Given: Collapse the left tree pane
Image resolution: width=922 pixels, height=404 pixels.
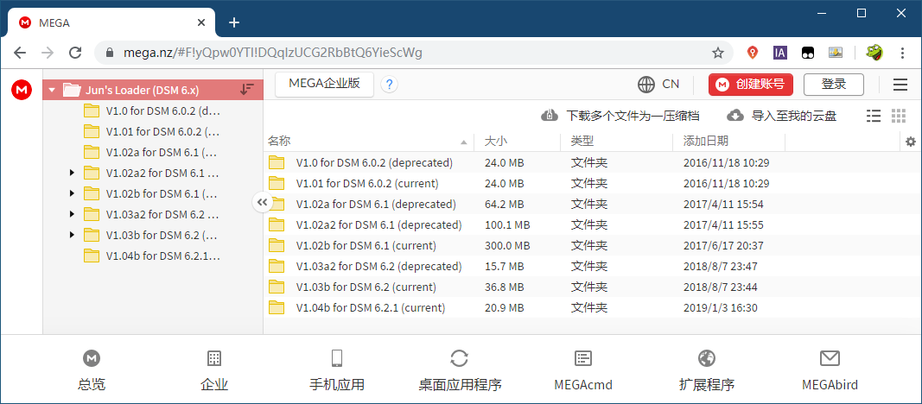Looking at the screenshot, I should 262,203.
